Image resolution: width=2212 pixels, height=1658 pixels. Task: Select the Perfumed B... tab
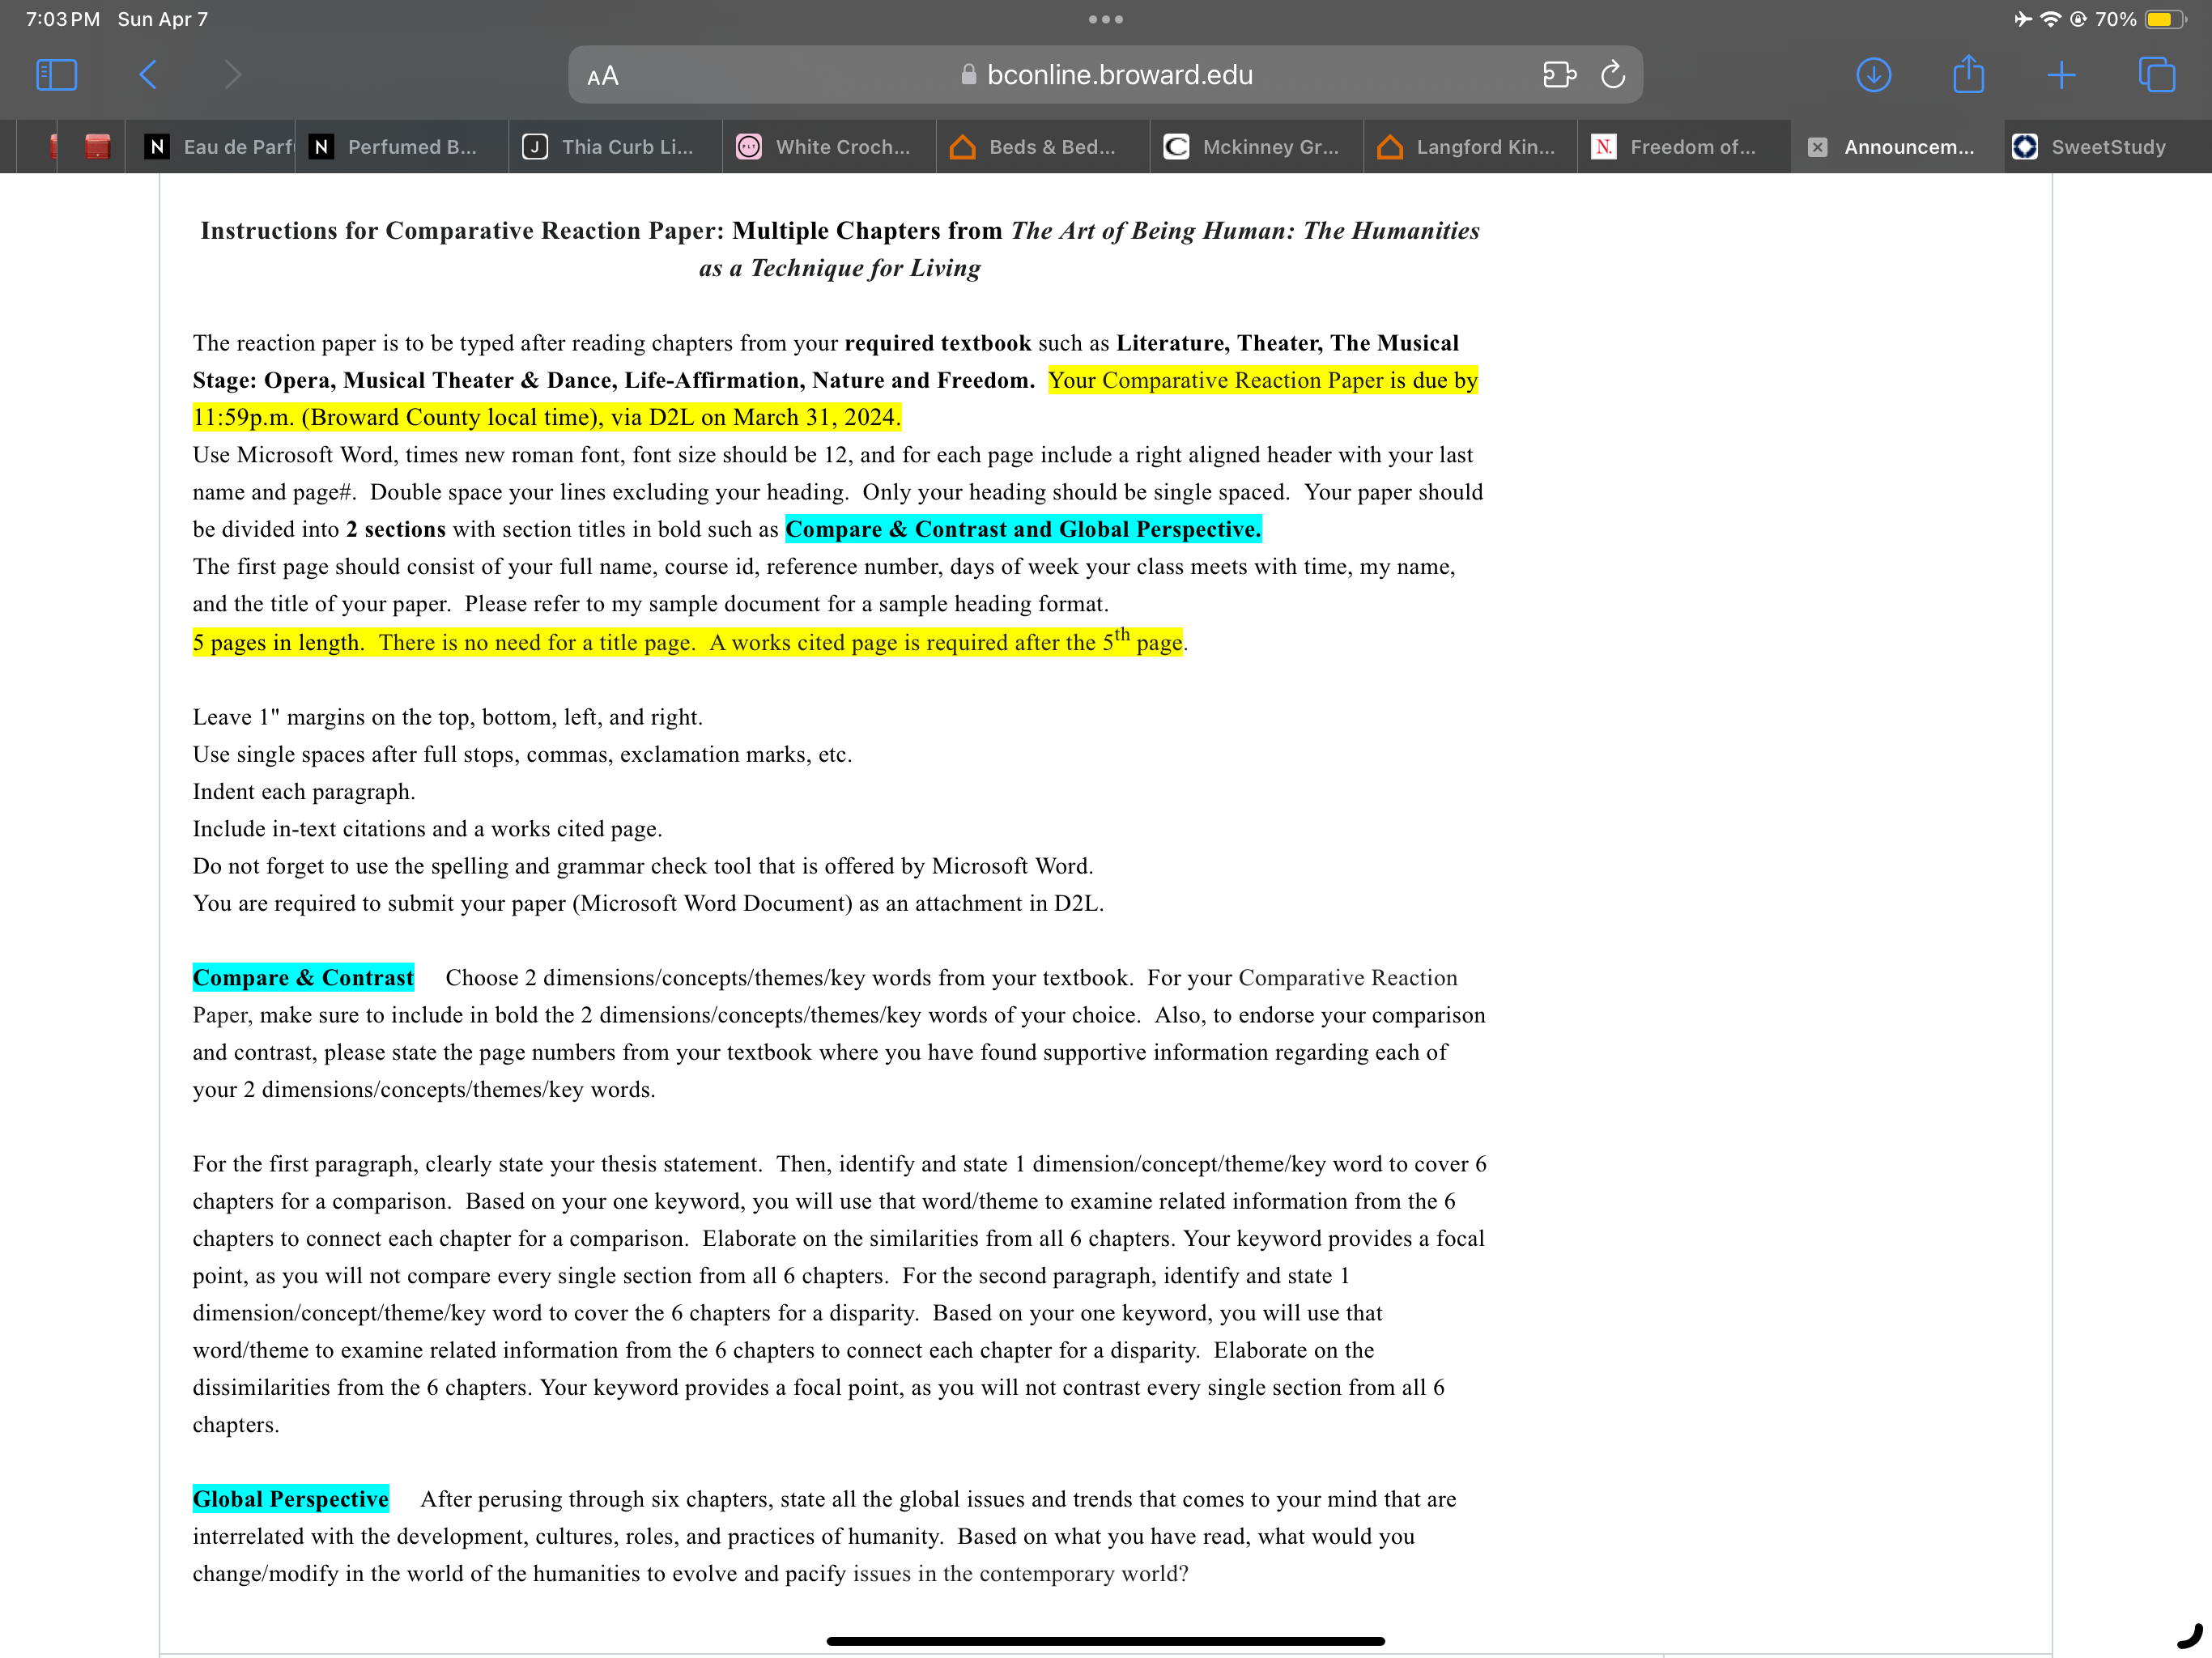[x=401, y=147]
